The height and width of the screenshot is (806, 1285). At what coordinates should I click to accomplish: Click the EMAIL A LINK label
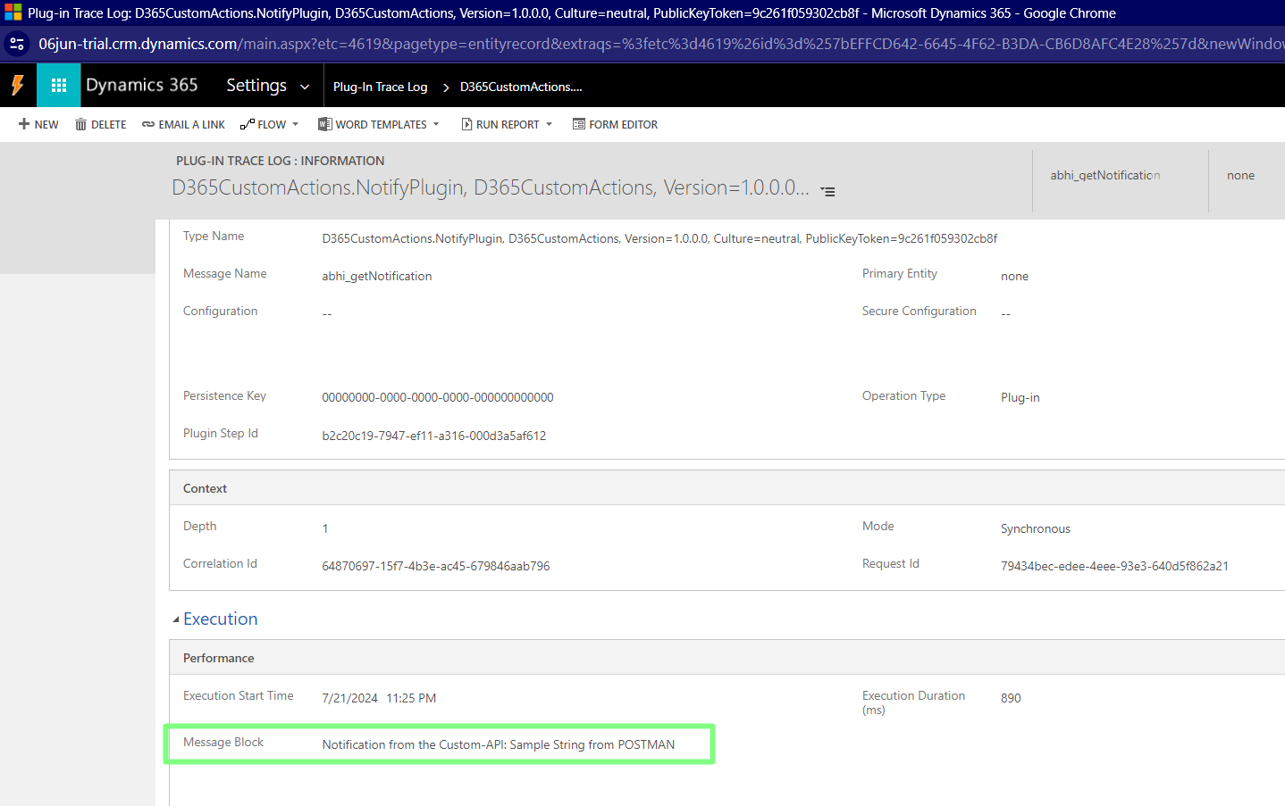click(191, 125)
